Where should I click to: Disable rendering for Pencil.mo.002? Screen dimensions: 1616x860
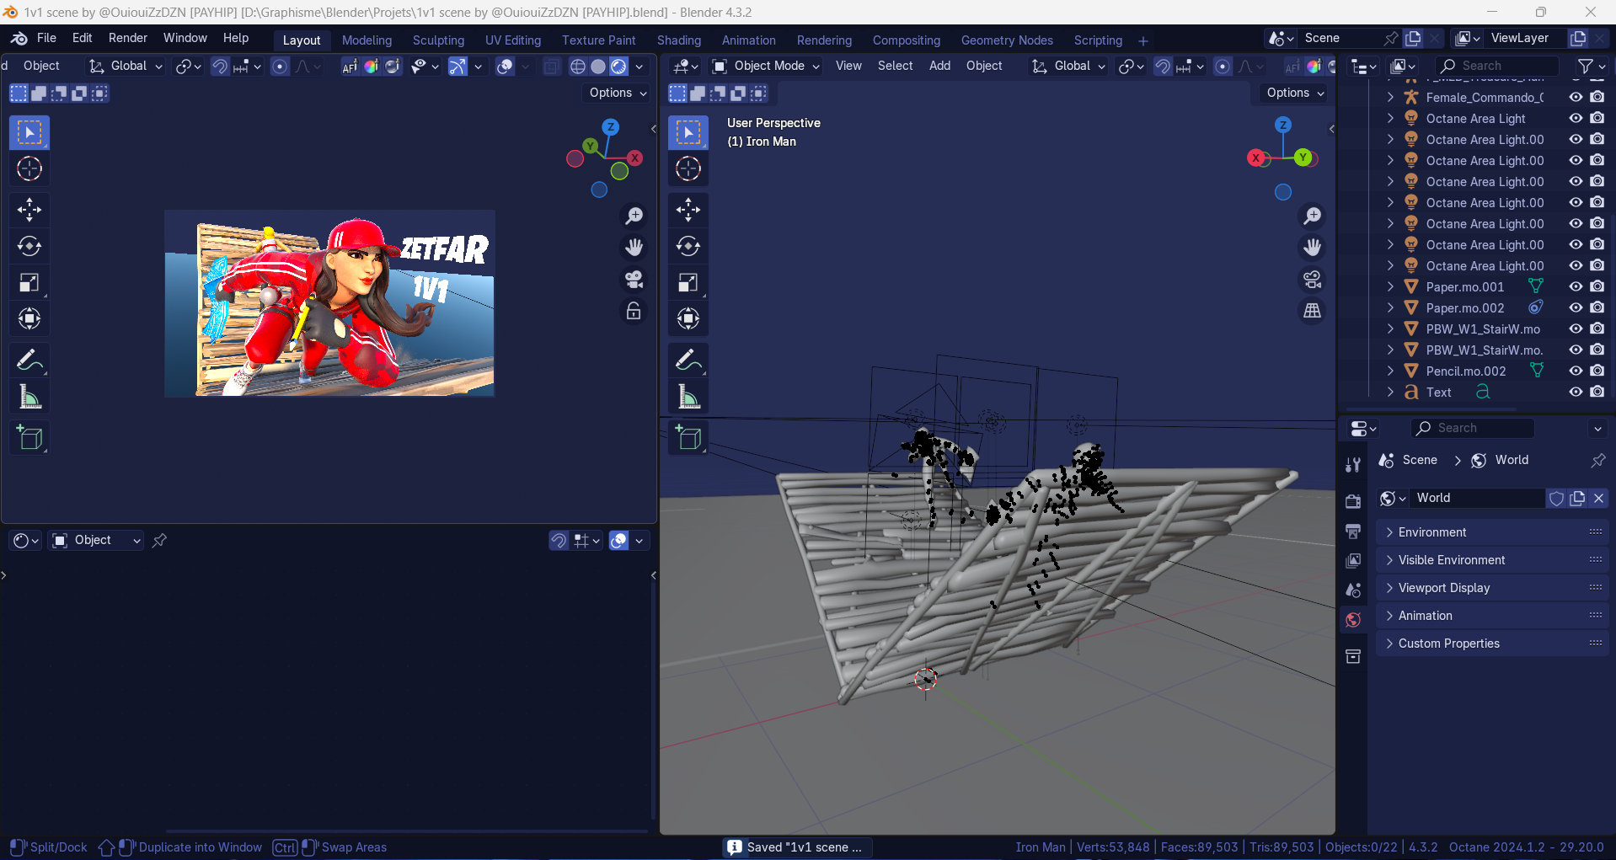[x=1597, y=371]
